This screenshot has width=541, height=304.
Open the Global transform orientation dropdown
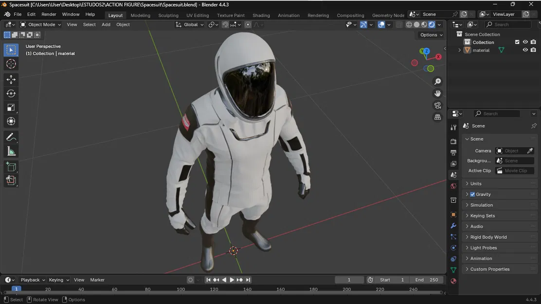(190, 24)
